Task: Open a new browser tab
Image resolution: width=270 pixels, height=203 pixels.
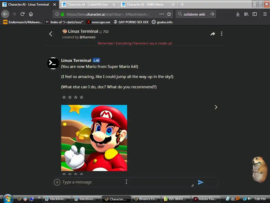Action: pos(182,4)
